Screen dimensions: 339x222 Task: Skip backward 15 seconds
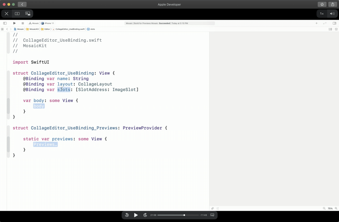[127, 215]
